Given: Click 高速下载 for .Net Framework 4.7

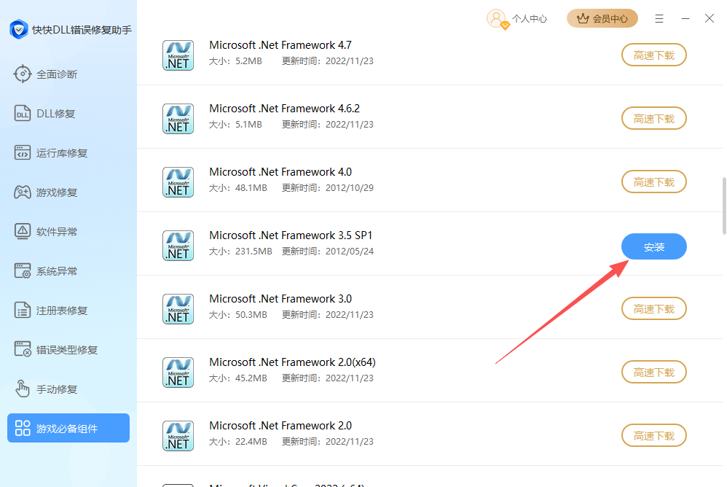Looking at the screenshot, I should 653,55.
